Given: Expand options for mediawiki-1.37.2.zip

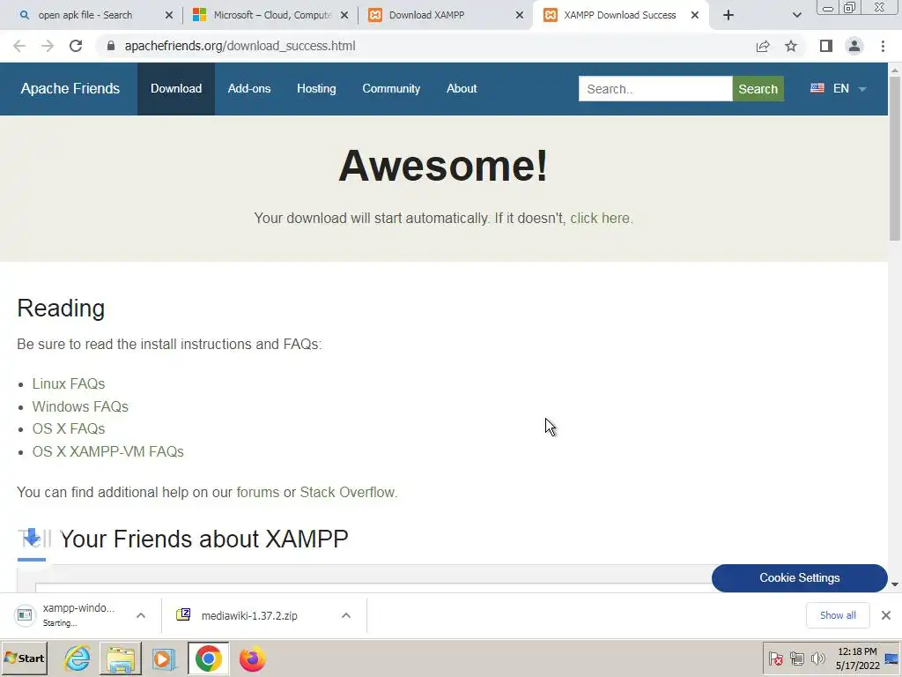Looking at the screenshot, I should tap(345, 615).
